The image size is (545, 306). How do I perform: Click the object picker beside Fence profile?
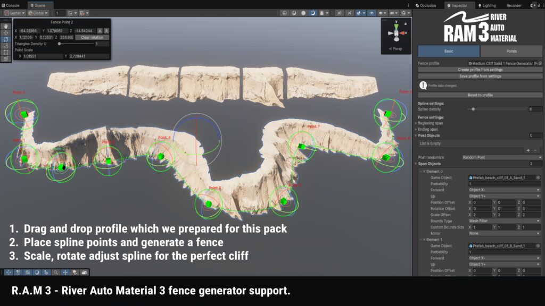[540, 63]
